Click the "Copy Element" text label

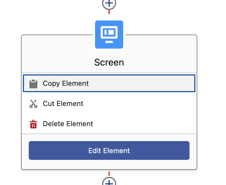tap(66, 83)
